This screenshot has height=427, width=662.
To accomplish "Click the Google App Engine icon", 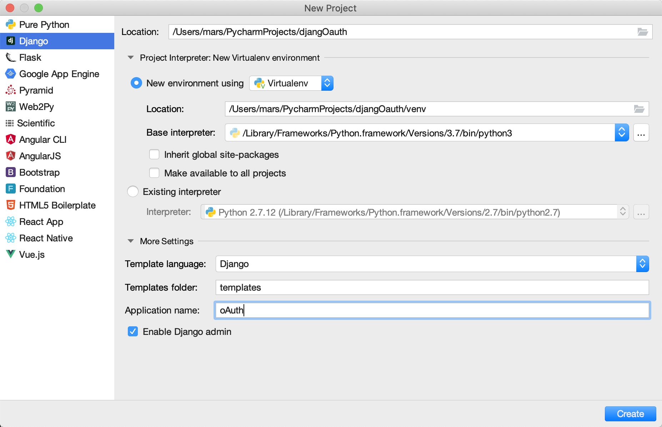I will click(11, 74).
